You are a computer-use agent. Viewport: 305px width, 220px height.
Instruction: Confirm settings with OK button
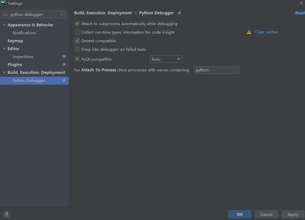[x=240, y=214]
